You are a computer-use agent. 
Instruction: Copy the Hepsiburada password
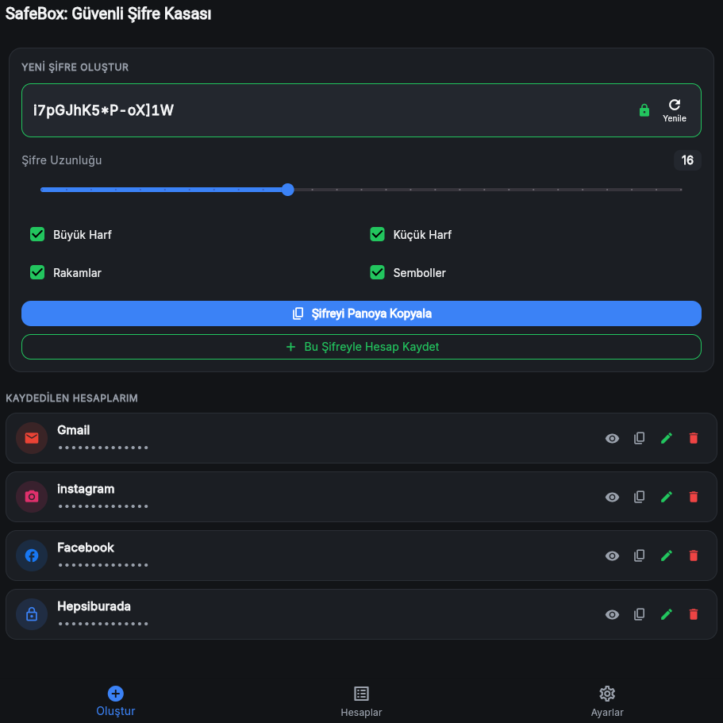coord(639,614)
